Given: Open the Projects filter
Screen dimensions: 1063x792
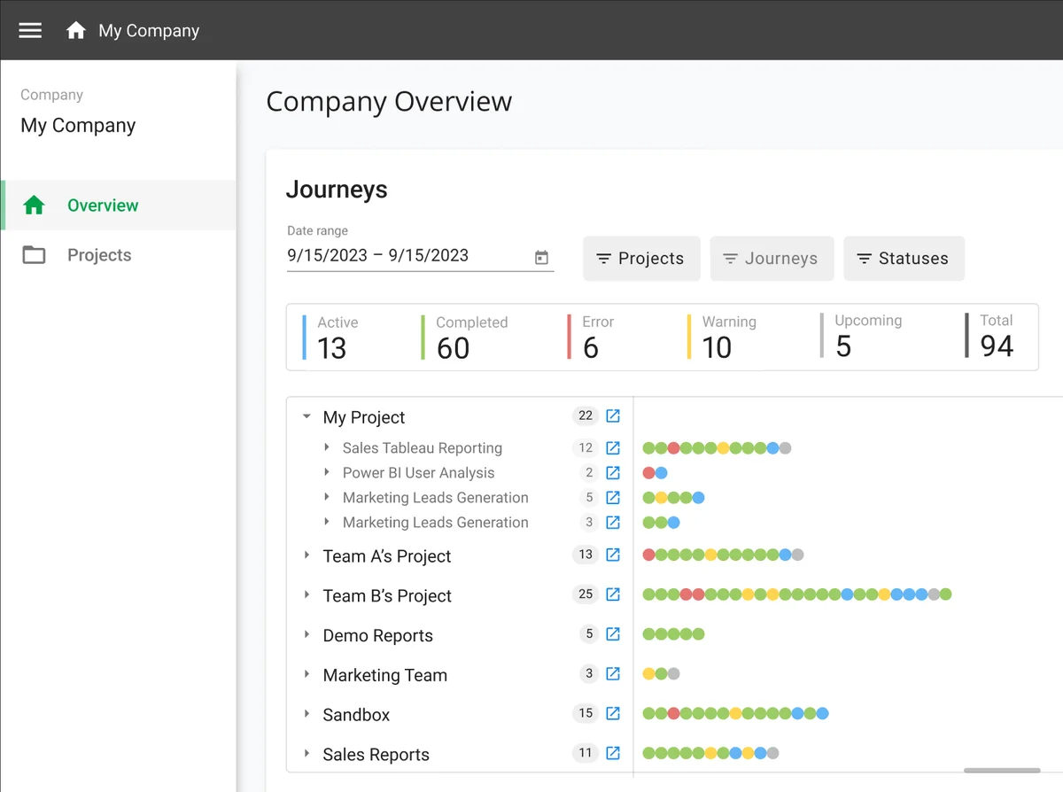Looking at the screenshot, I should pyautogui.click(x=641, y=258).
